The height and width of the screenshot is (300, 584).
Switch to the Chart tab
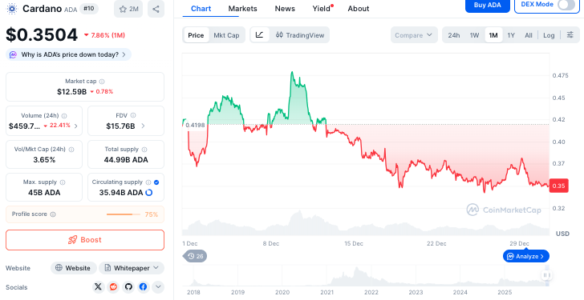pos(201,9)
